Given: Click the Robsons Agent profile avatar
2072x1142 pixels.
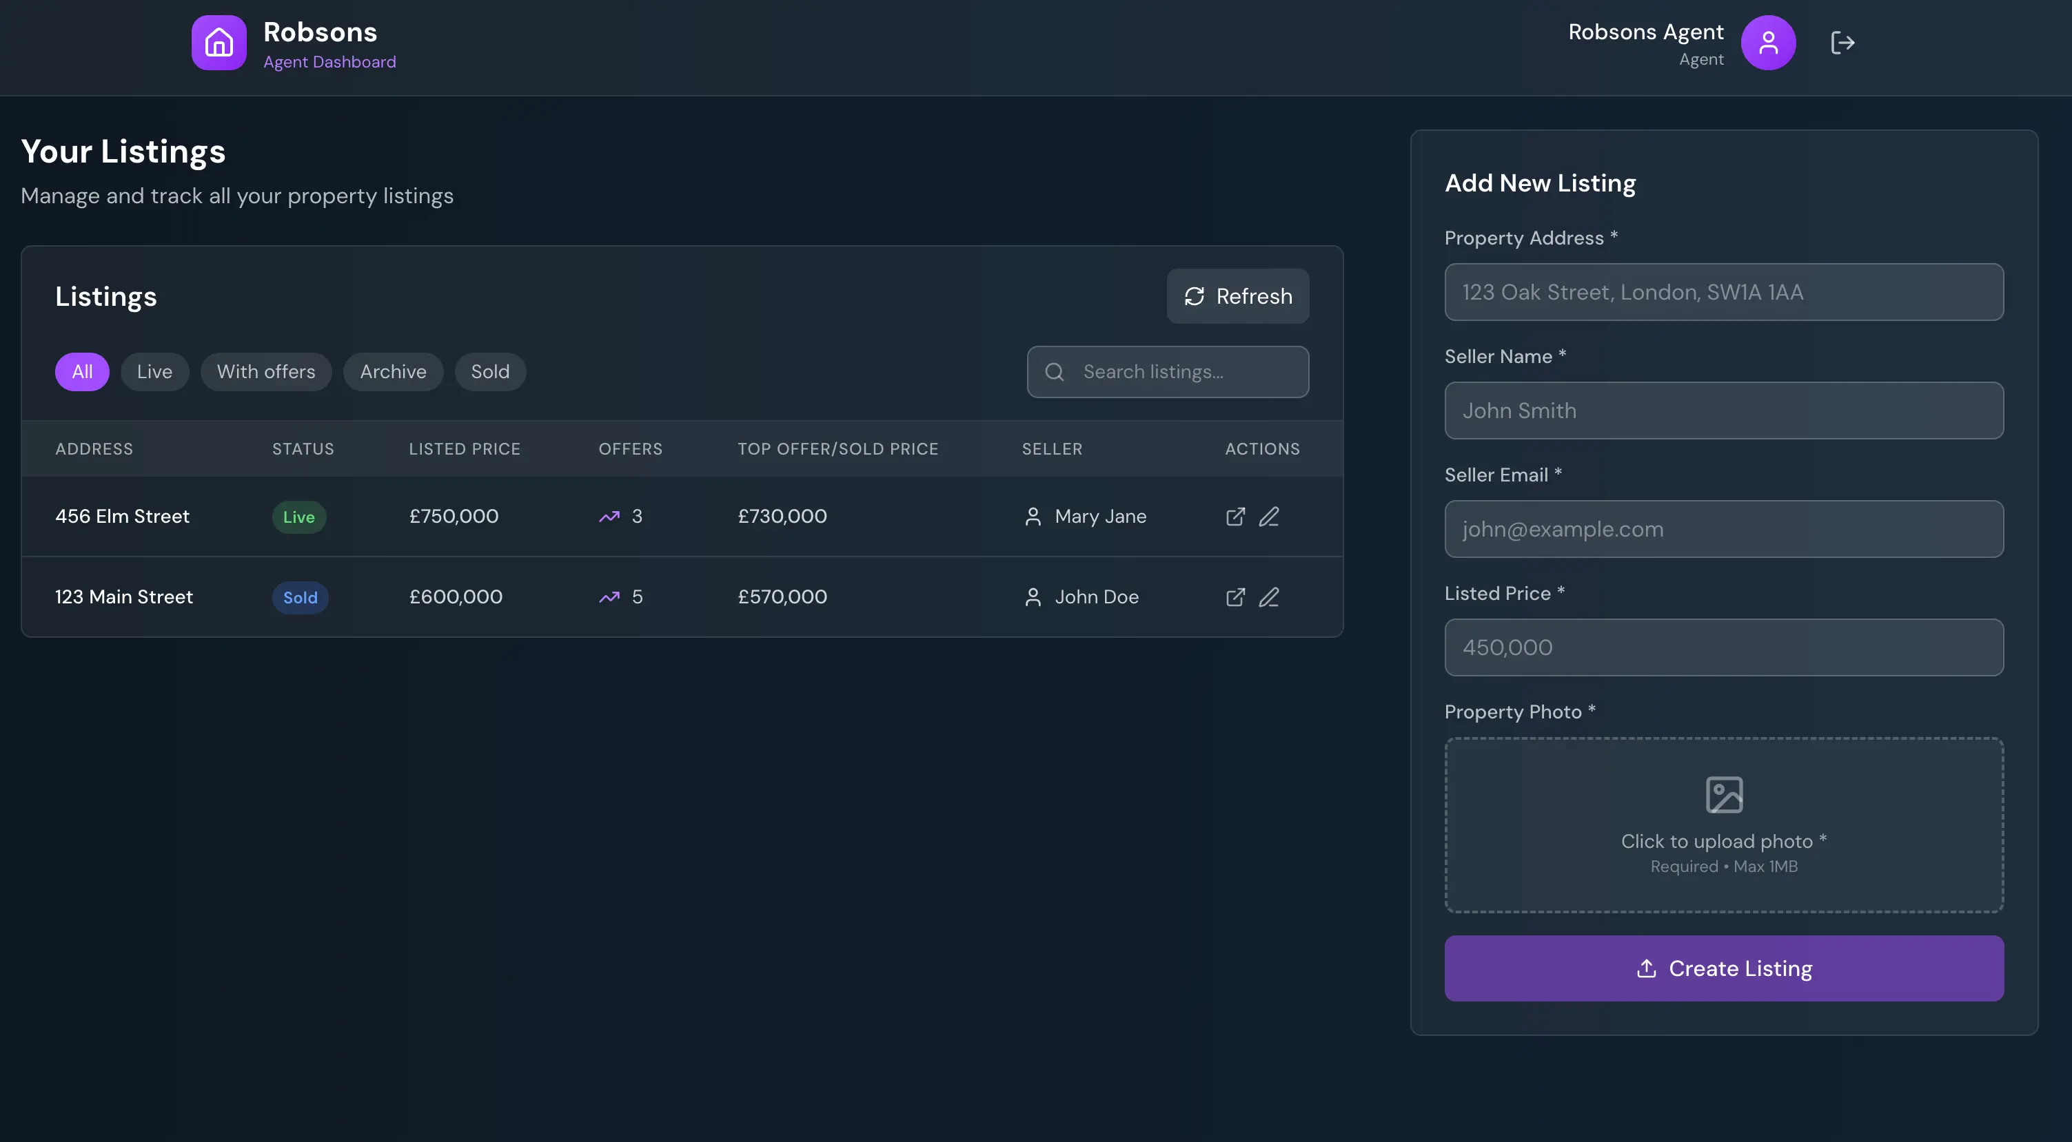Looking at the screenshot, I should (x=1768, y=43).
